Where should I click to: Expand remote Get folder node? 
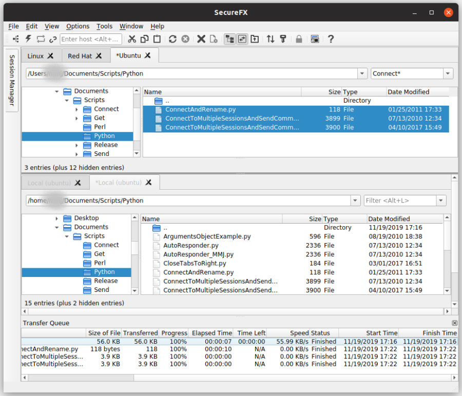[76, 118]
